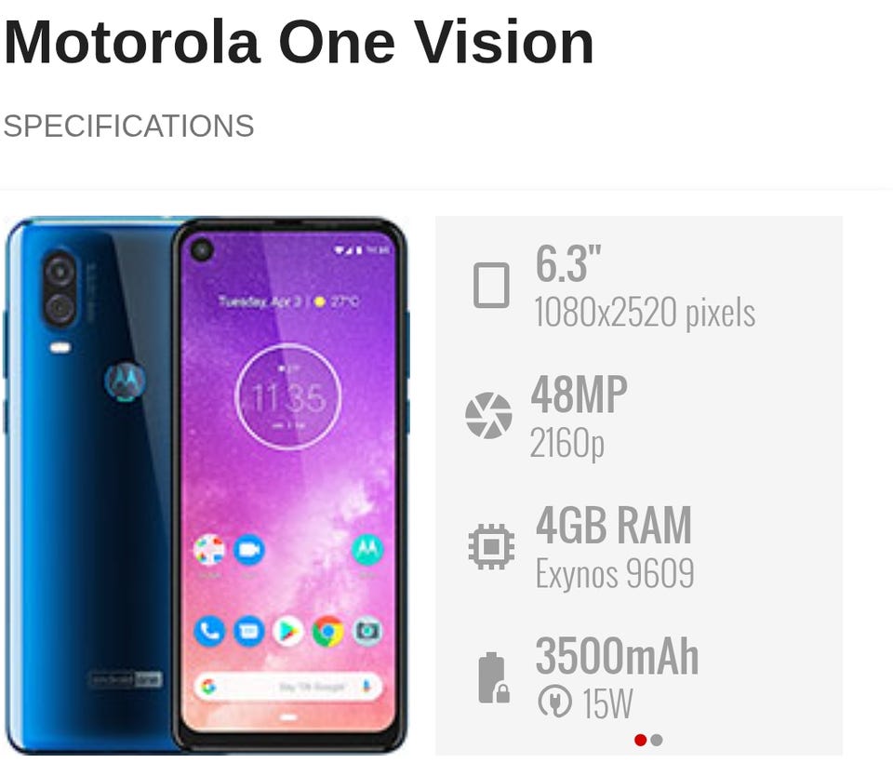893x776 pixels.
Task: Open the Motorola One Vision title
Action: [x=299, y=42]
